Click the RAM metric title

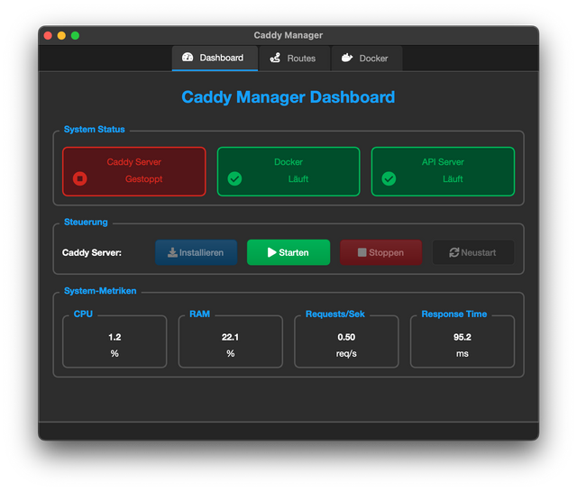[x=199, y=314]
